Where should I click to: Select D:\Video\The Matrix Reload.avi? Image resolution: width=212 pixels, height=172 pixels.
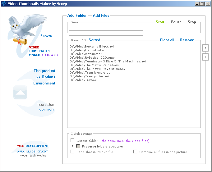point(94,65)
